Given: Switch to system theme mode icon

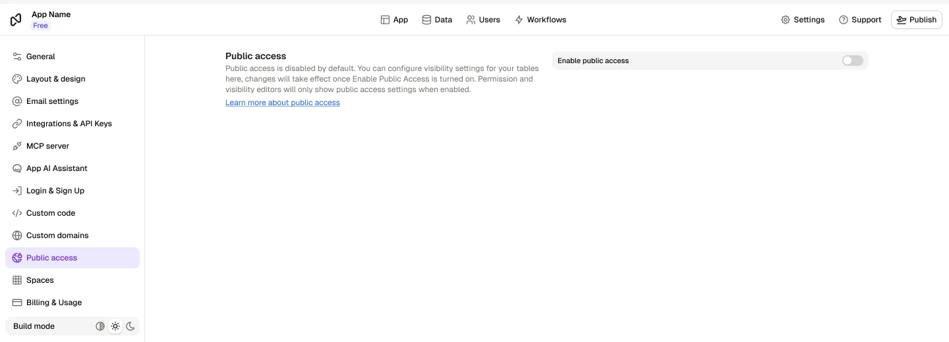Looking at the screenshot, I should coord(100,326).
